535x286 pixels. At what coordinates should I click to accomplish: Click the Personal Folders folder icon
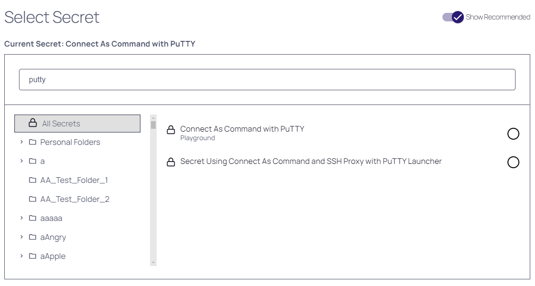click(33, 142)
